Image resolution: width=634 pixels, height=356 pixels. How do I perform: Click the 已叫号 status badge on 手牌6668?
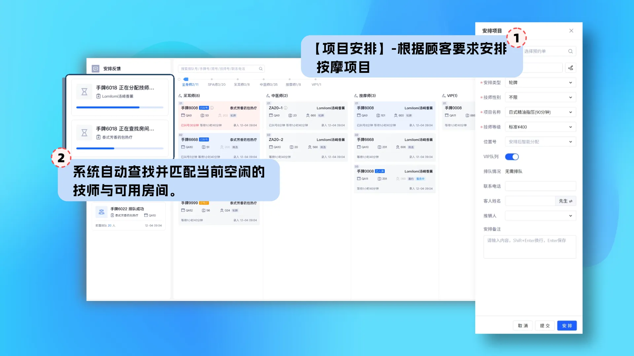[204, 139]
